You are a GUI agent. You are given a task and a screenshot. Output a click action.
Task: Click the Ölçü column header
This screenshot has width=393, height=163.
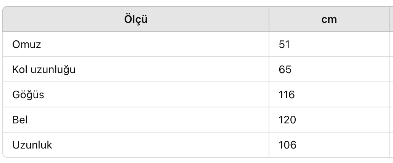(136, 19)
